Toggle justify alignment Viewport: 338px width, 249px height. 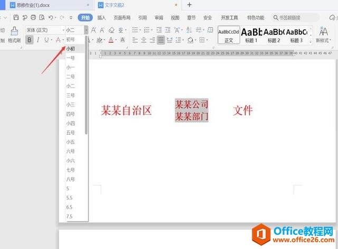click(x=161, y=40)
